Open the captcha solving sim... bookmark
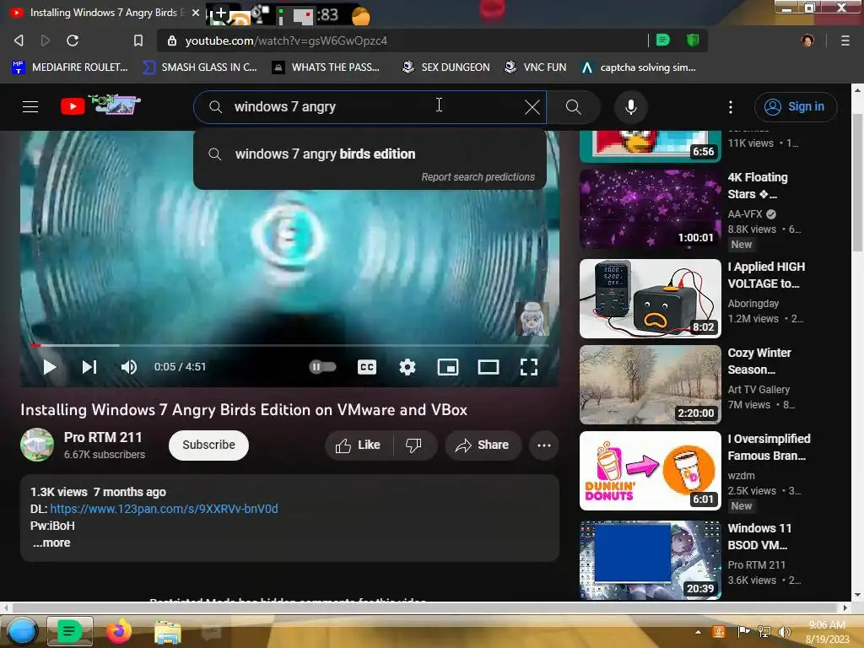The height and width of the screenshot is (648, 864). tap(639, 67)
